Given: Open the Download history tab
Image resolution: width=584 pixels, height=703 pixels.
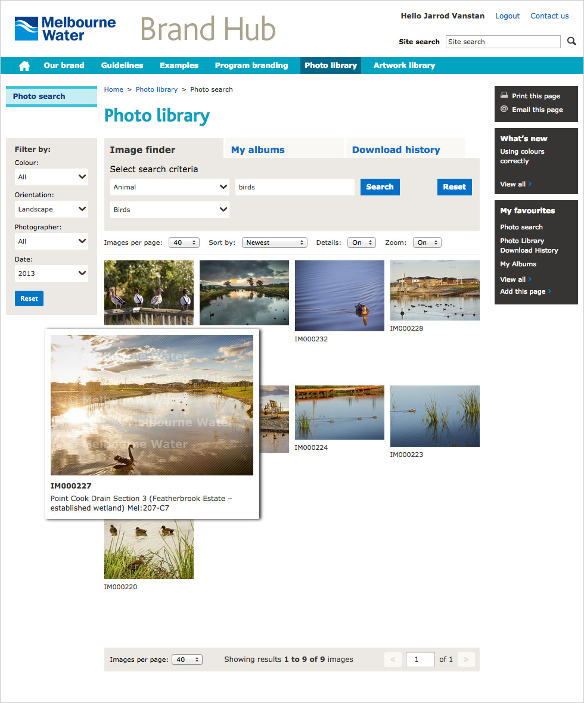Looking at the screenshot, I should [396, 150].
